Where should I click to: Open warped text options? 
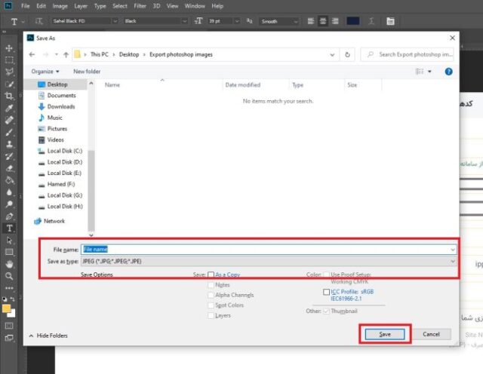tap(371, 21)
